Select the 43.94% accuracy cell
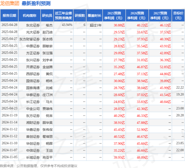The image size is (185, 168). coord(67,25)
